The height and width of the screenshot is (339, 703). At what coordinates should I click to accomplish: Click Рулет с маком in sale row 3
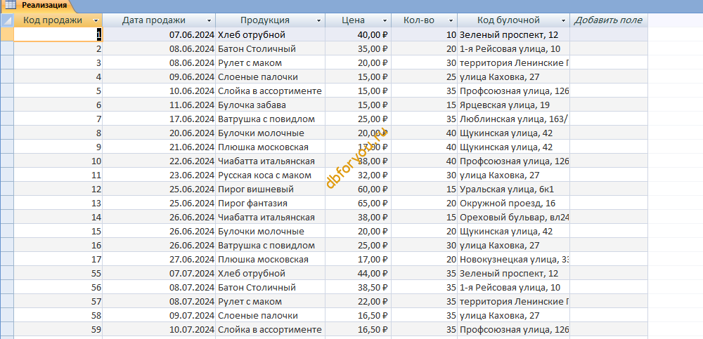(x=271, y=62)
